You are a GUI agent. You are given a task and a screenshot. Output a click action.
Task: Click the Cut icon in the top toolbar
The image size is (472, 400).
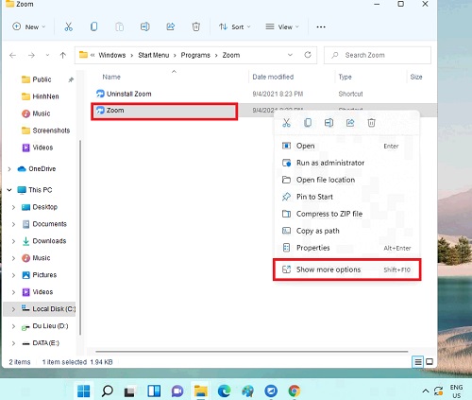[x=68, y=26]
